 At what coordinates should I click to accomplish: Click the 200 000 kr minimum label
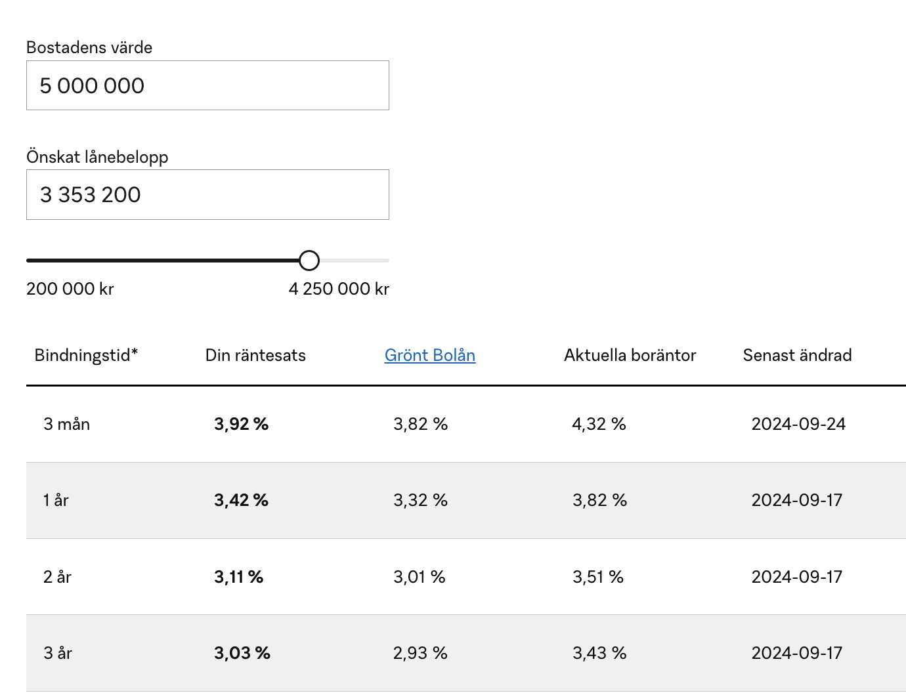70,289
